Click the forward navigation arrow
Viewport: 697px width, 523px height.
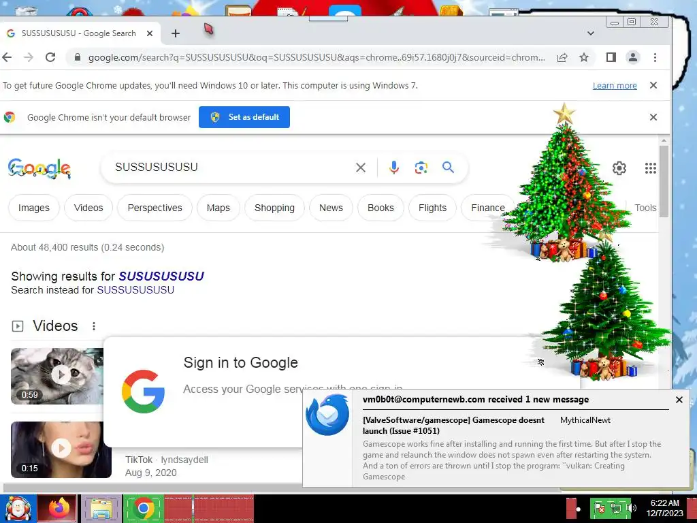tap(29, 57)
